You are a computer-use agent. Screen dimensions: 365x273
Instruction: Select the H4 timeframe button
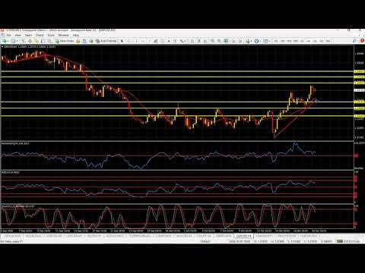coord(308,41)
